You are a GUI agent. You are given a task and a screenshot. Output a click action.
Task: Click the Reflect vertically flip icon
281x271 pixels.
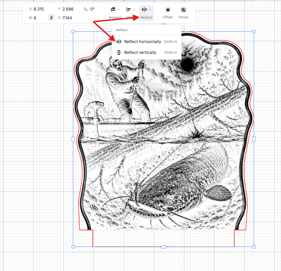118,53
